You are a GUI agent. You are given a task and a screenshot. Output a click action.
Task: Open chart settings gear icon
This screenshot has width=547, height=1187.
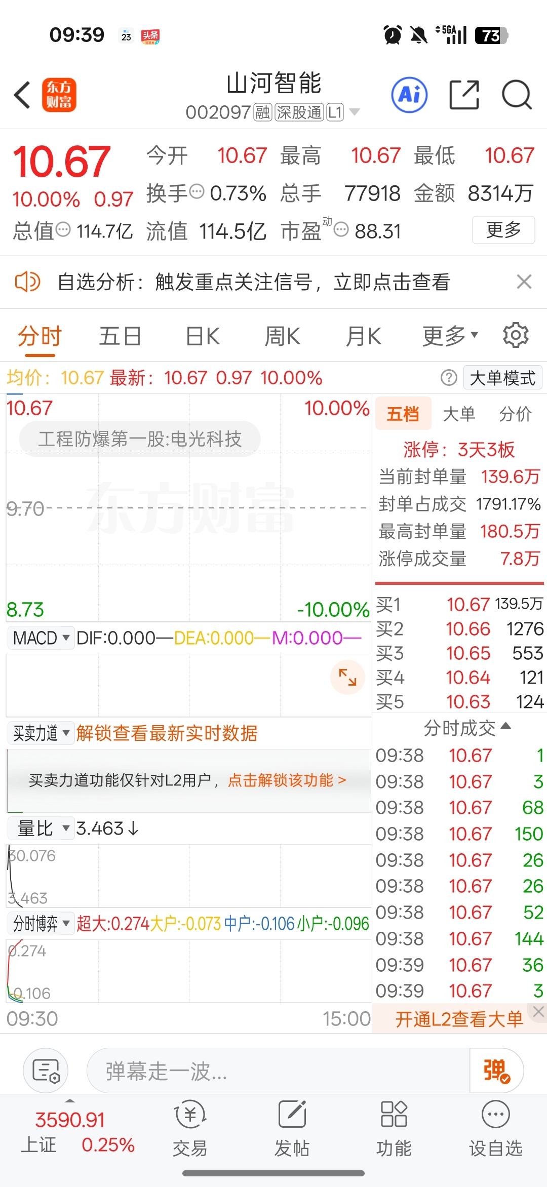point(516,335)
